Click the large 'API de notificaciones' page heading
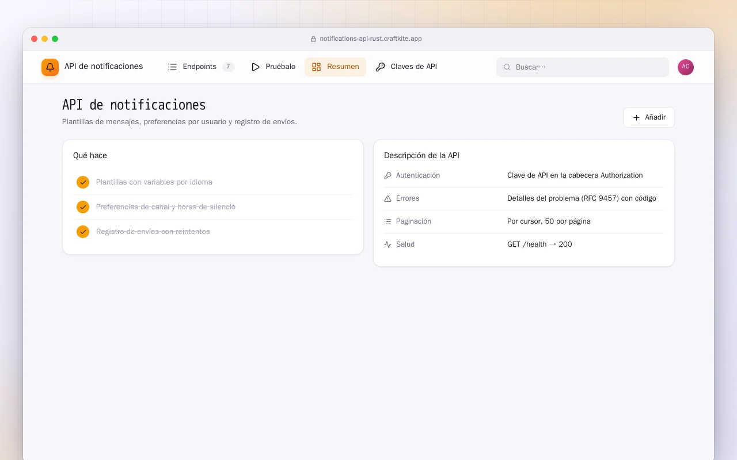The height and width of the screenshot is (460, 737). (134, 105)
